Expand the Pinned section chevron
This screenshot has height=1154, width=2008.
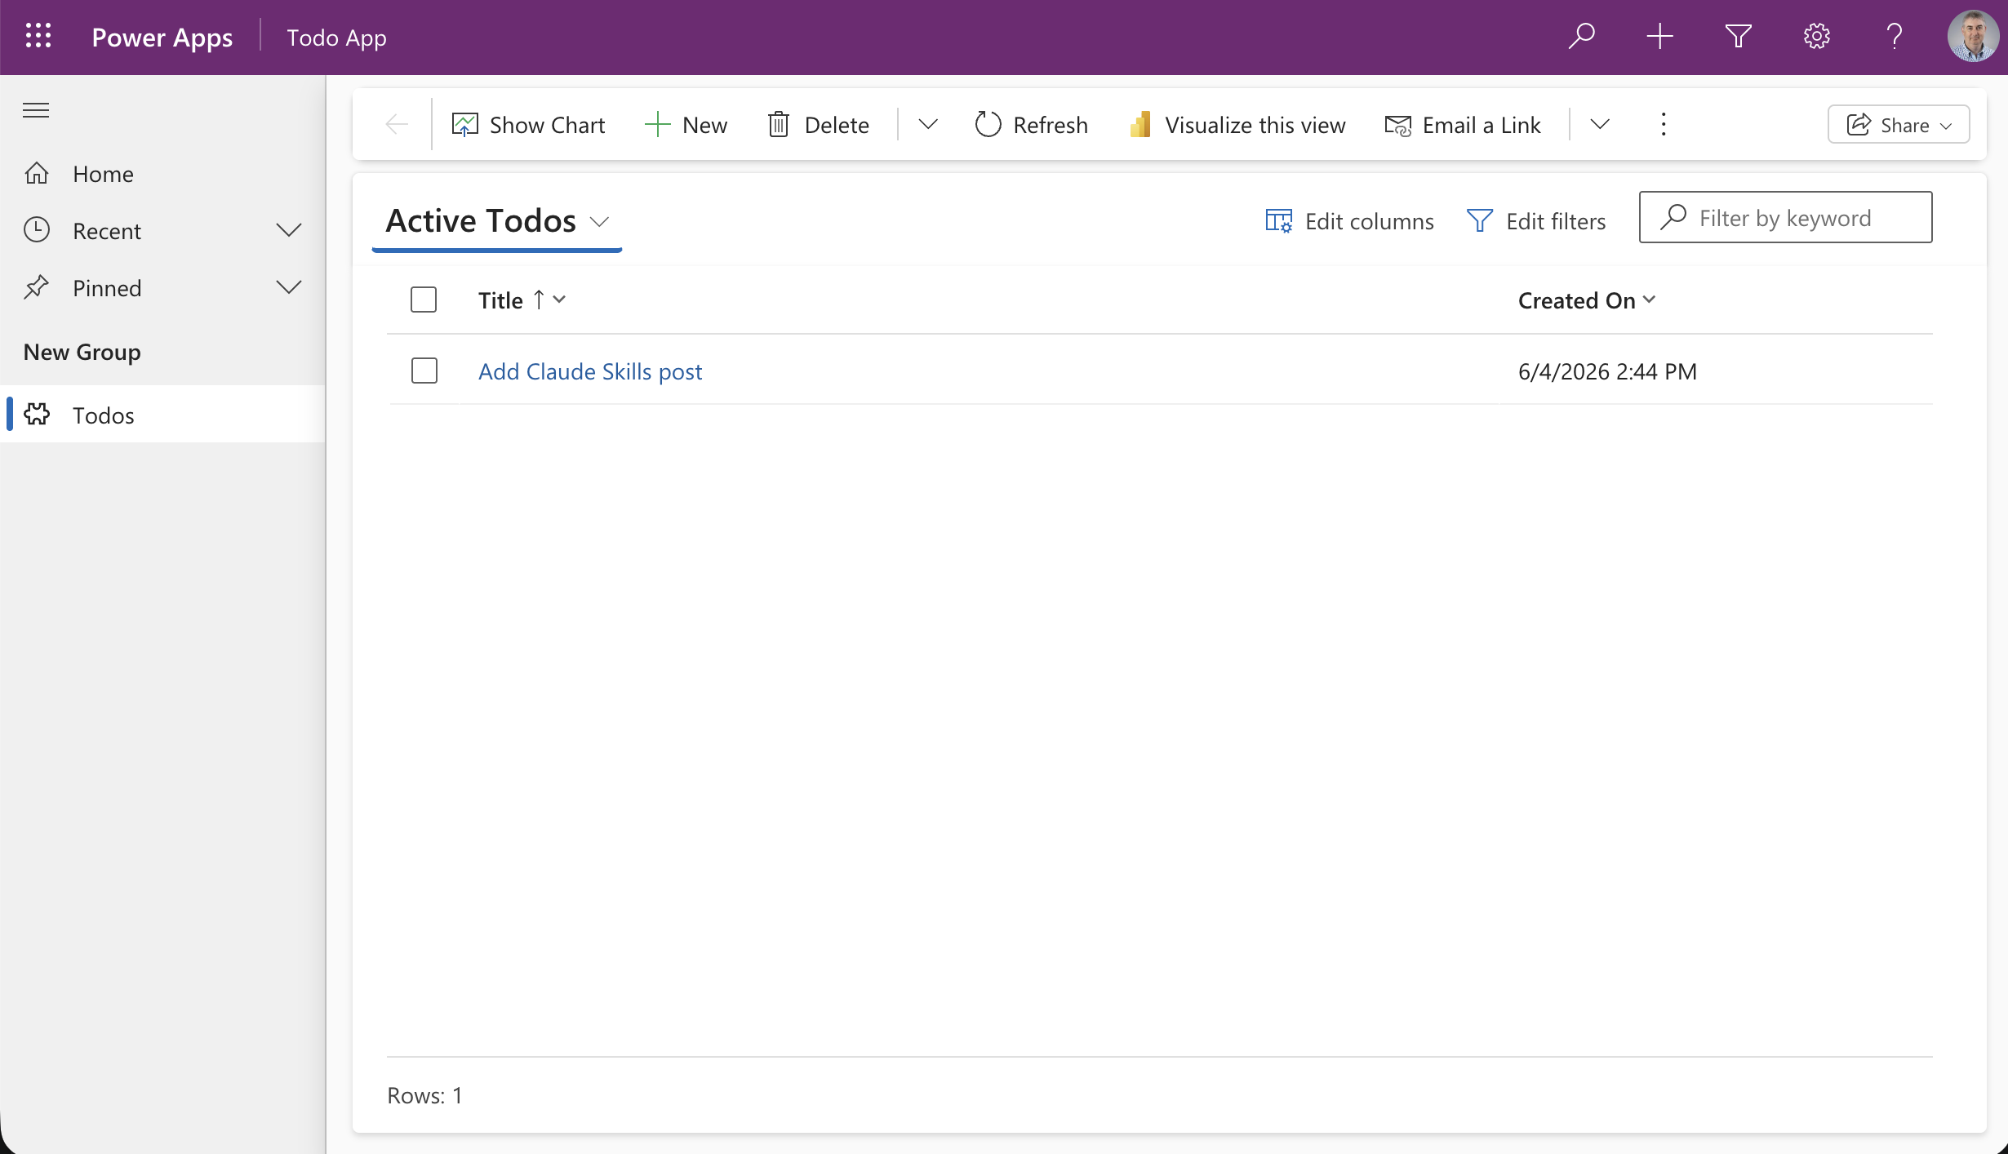click(x=288, y=287)
